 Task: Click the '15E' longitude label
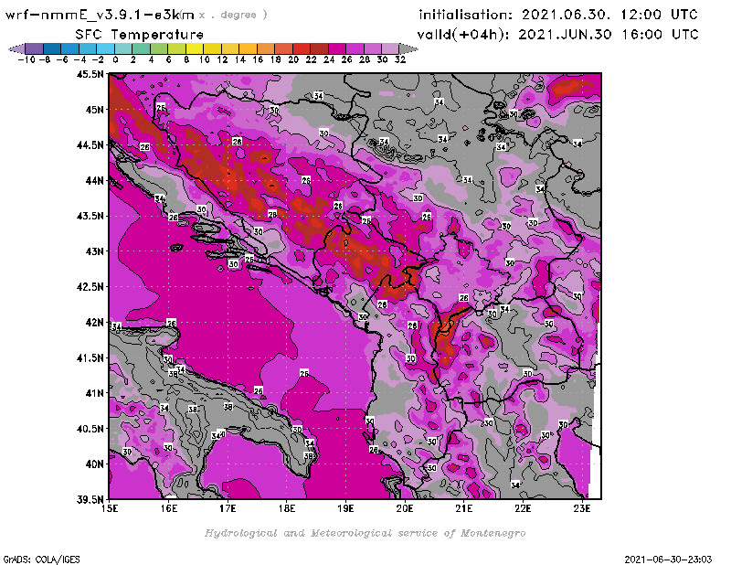pyautogui.click(x=110, y=508)
